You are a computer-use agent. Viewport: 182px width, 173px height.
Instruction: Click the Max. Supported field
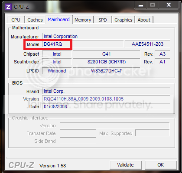coord(153,133)
